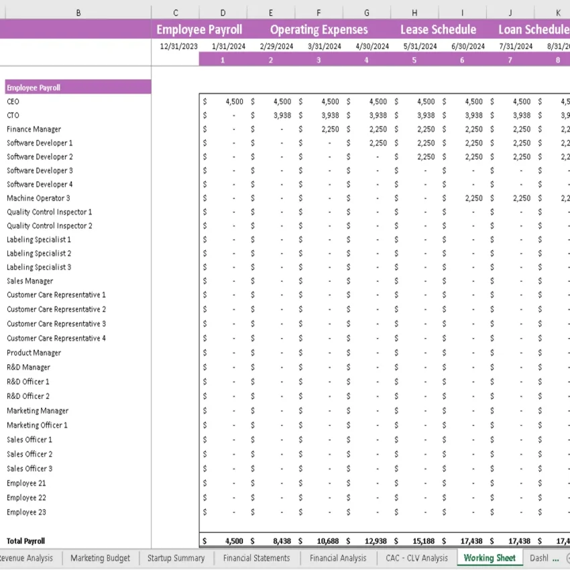This screenshot has height=570, width=570.
Task: Select the Loan Schedule header cell
Action: tap(534, 30)
